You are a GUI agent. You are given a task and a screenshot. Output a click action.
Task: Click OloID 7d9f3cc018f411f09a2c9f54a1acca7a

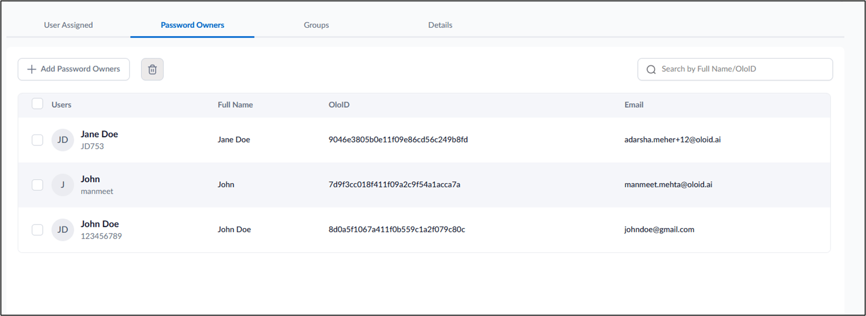394,185
